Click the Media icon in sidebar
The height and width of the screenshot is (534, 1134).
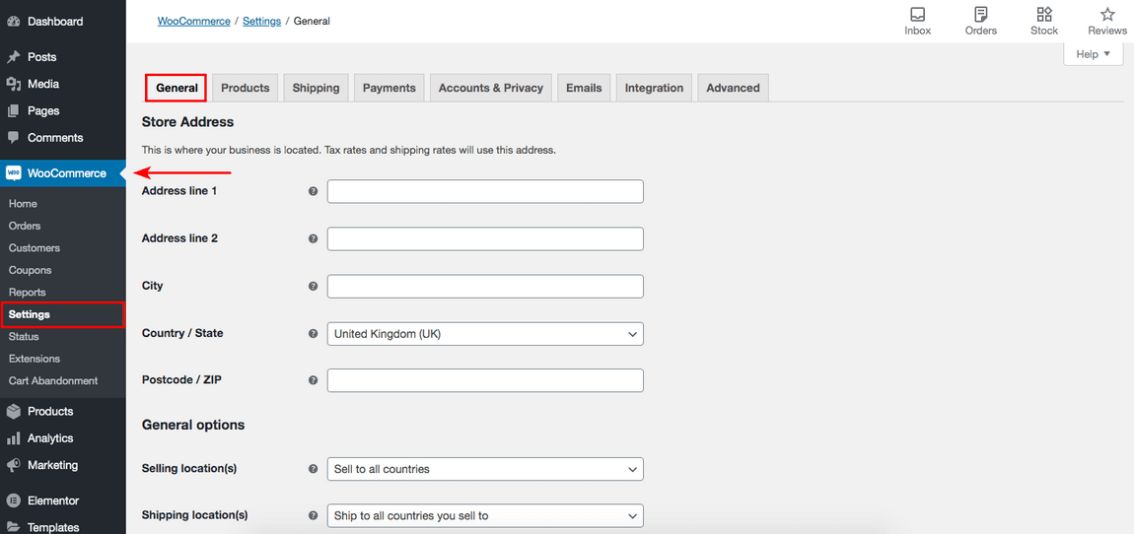pyautogui.click(x=13, y=84)
